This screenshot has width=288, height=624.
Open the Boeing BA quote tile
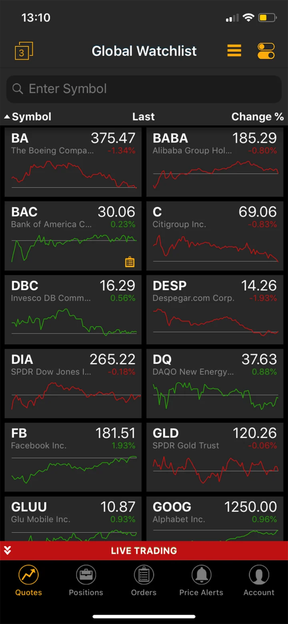[x=73, y=162]
